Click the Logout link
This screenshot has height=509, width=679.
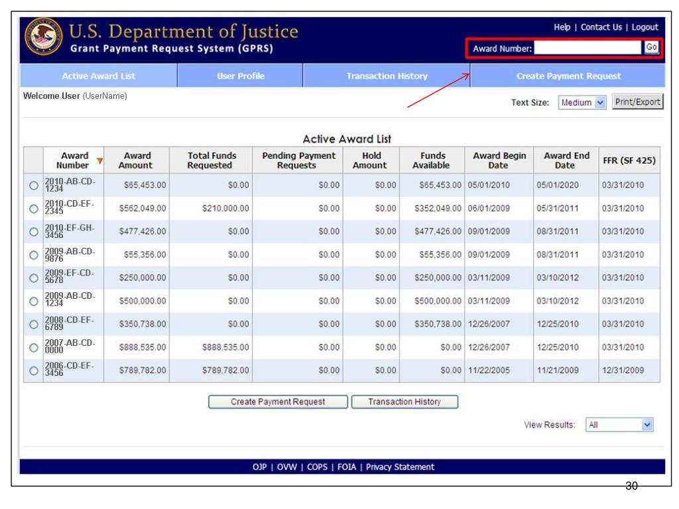645,27
